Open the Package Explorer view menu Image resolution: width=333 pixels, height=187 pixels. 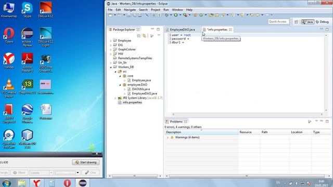click(159, 36)
